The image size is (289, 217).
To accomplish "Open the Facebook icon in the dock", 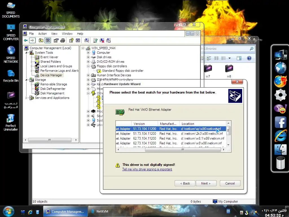I will tap(280, 122).
